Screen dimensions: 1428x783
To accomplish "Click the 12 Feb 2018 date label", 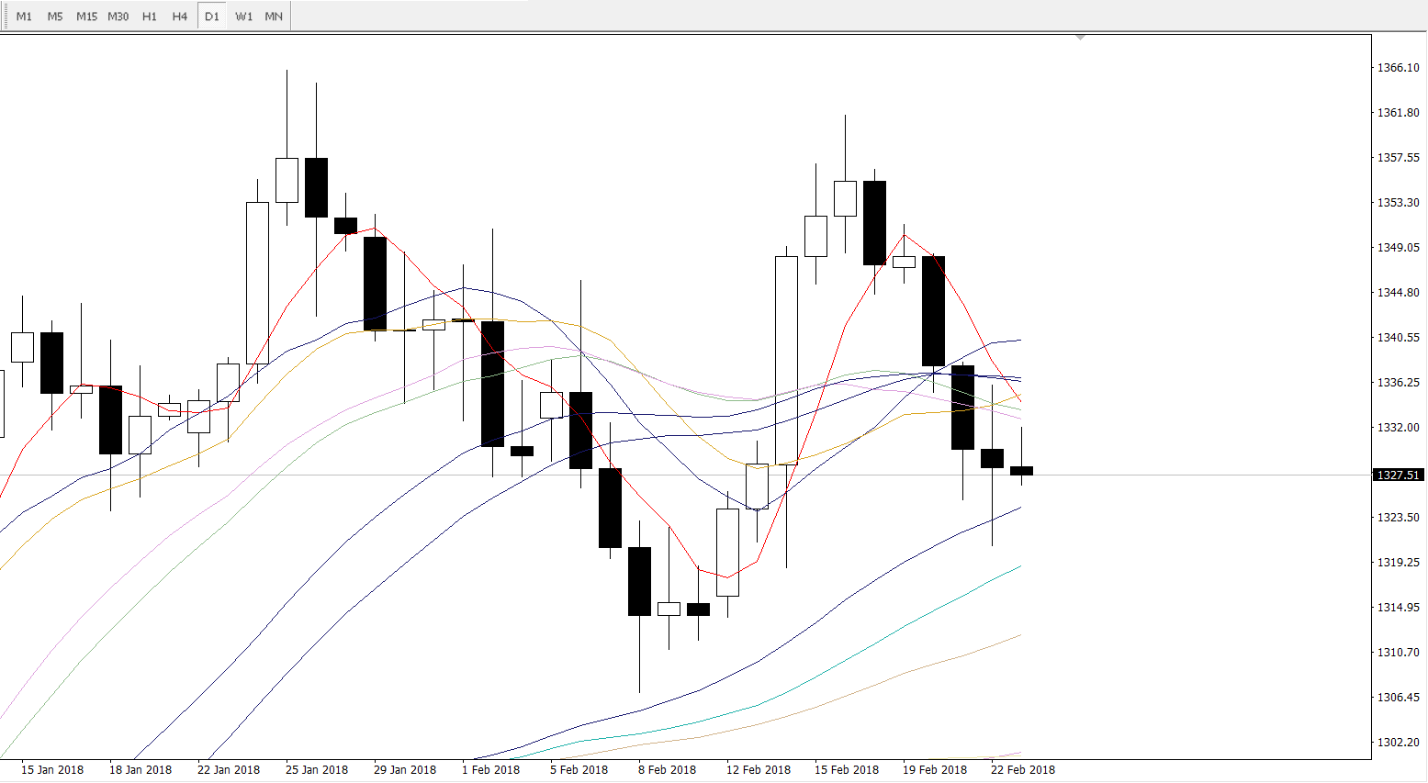I will point(758,770).
